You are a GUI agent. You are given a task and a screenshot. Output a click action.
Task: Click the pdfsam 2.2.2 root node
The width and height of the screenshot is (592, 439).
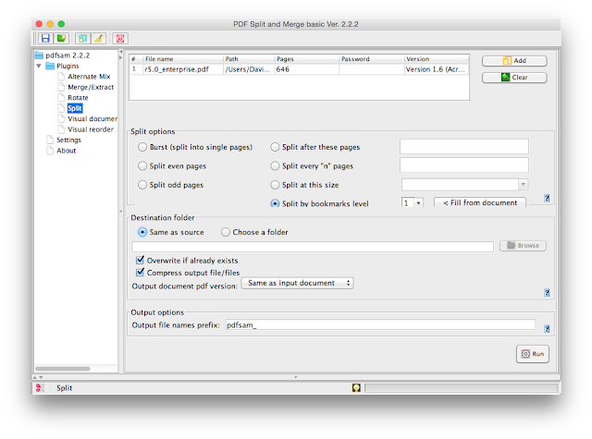click(x=68, y=55)
